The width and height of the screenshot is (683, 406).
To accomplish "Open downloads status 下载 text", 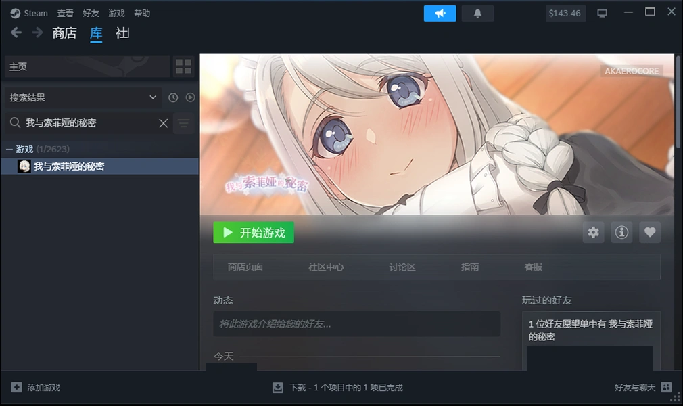I will pos(346,388).
